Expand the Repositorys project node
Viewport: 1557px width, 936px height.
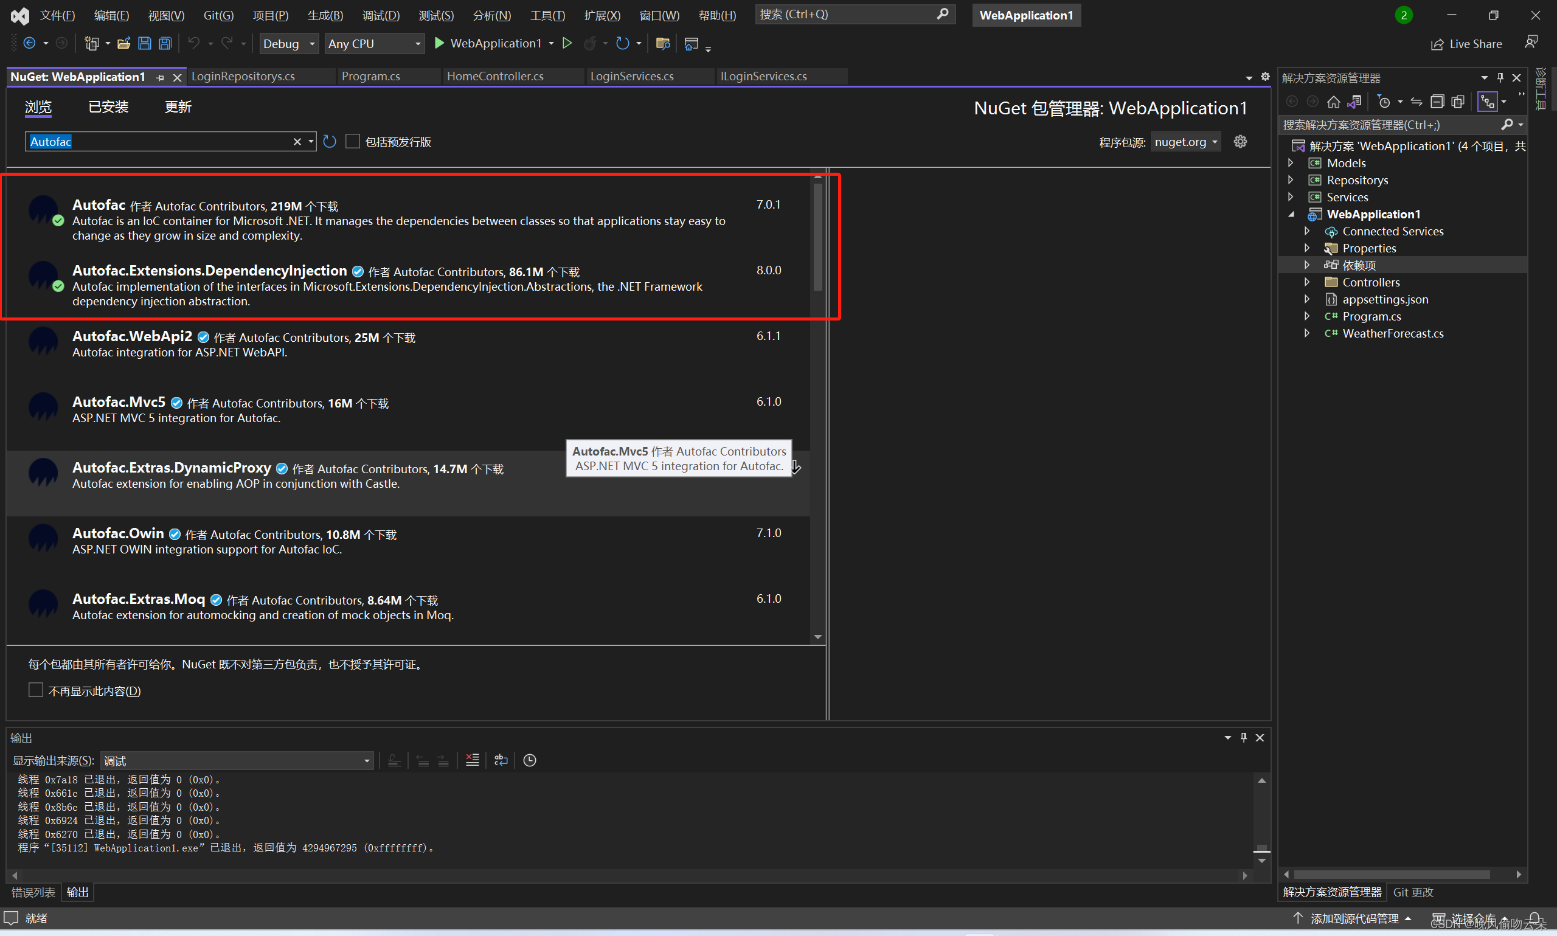[1290, 180]
